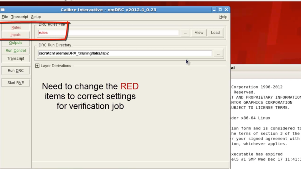This screenshot has width=301, height=169.
Task: Click the DRC Run Directory path field
Action: 125,53
